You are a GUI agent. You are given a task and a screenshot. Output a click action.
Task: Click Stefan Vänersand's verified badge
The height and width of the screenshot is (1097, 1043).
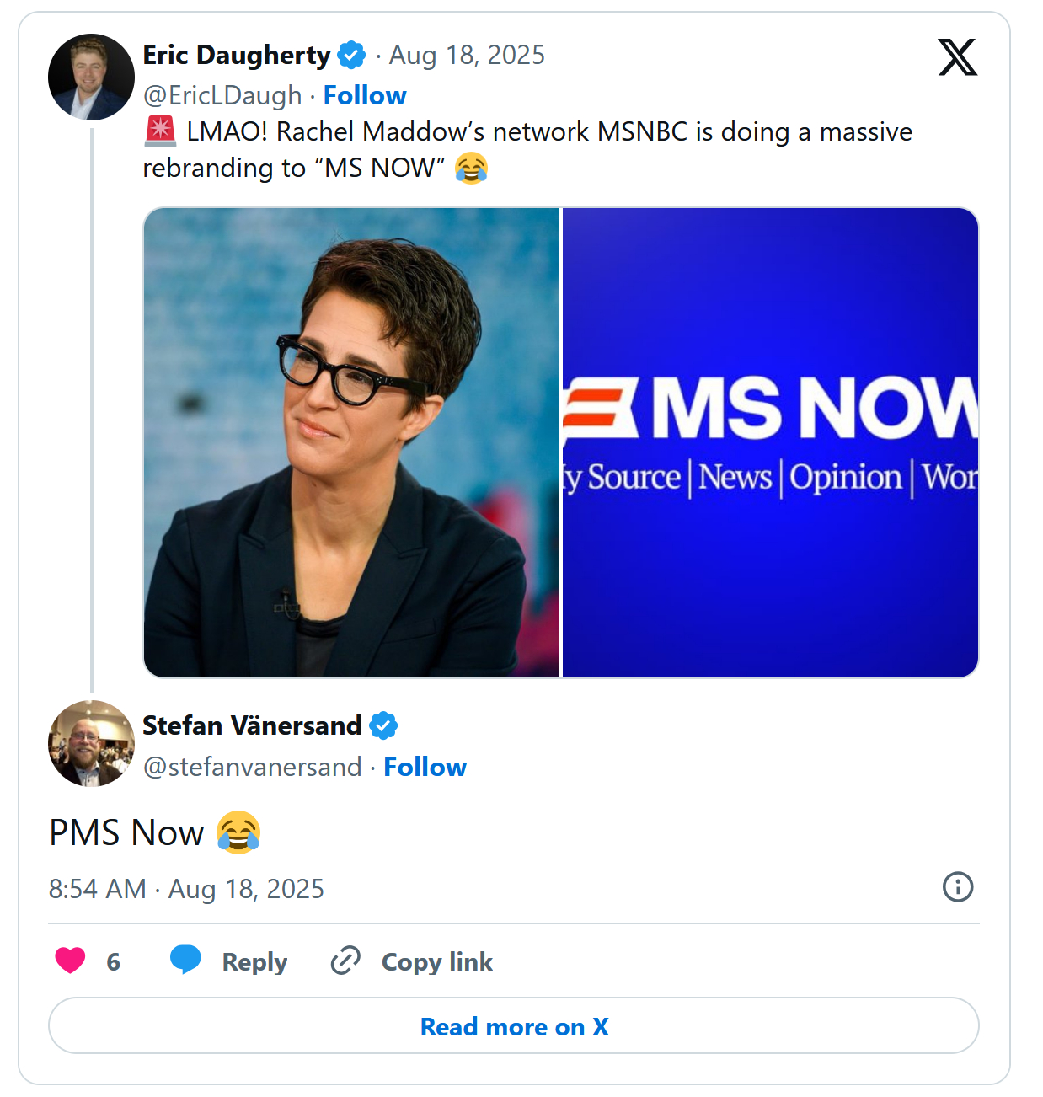(383, 725)
